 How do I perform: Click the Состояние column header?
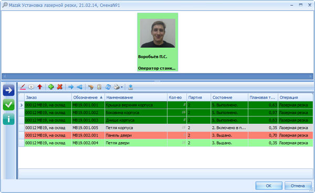tap(229, 98)
